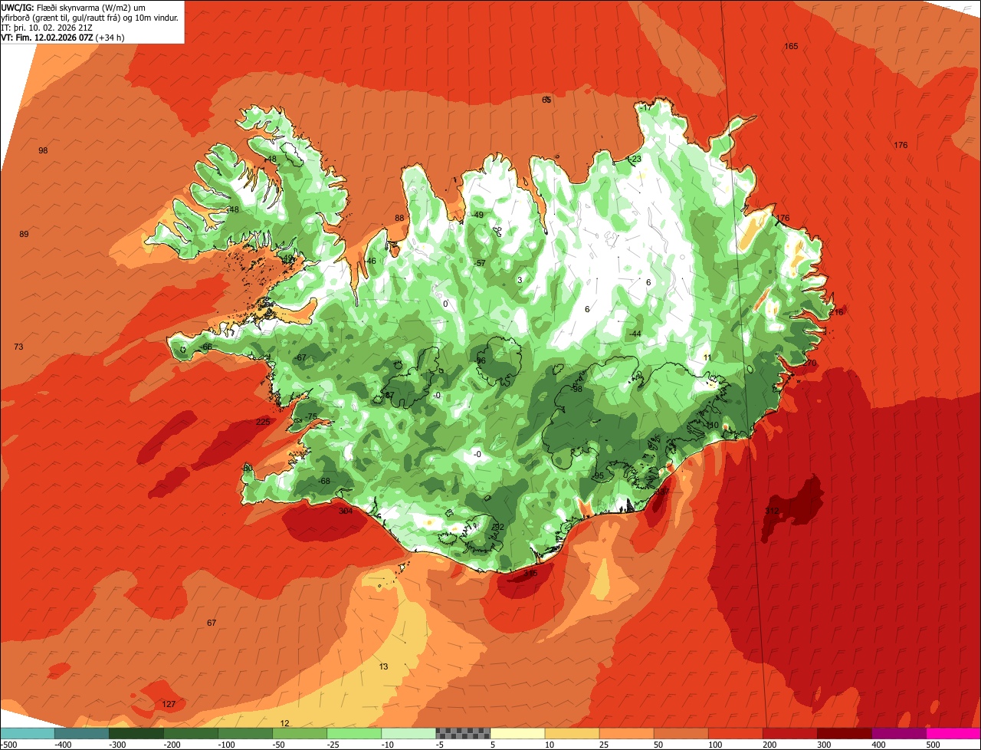Click the map value '270' near the east coast

[x=809, y=363]
